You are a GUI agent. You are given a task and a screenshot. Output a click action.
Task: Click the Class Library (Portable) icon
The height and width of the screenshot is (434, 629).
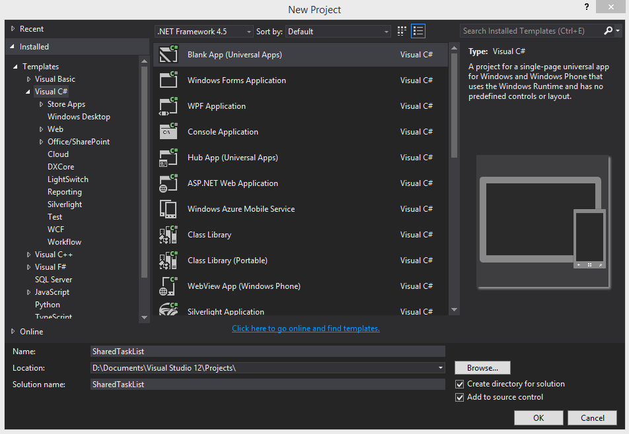pos(168,261)
